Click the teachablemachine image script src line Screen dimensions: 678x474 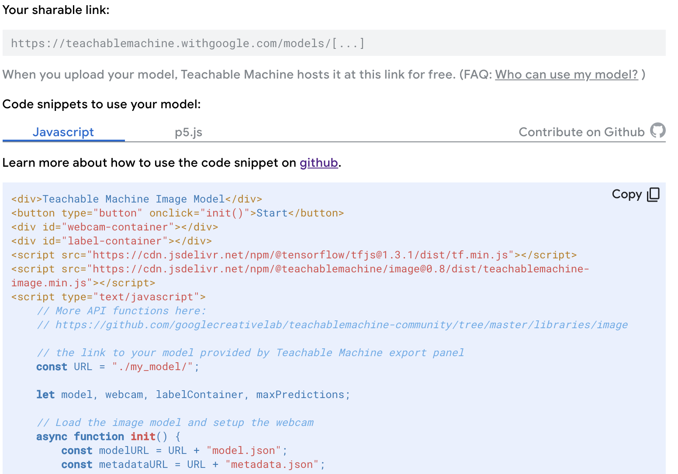coord(300,276)
